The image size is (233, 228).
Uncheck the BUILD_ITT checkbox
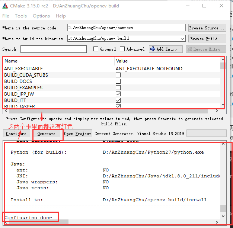tap(118, 100)
